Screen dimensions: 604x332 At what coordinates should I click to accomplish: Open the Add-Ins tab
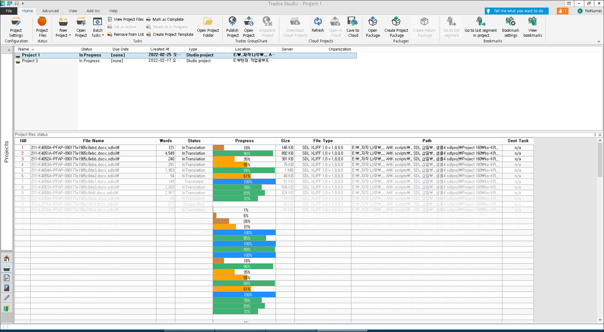(x=93, y=11)
